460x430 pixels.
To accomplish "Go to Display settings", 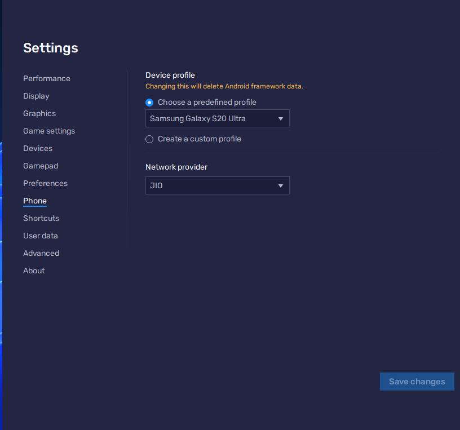I will pyautogui.click(x=36, y=96).
